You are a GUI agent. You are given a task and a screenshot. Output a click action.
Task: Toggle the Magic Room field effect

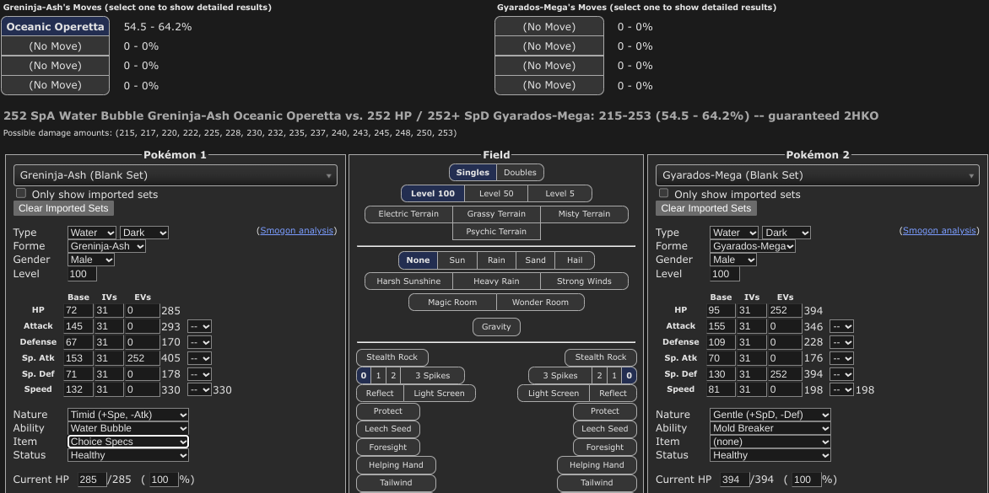[x=453, y=303]
